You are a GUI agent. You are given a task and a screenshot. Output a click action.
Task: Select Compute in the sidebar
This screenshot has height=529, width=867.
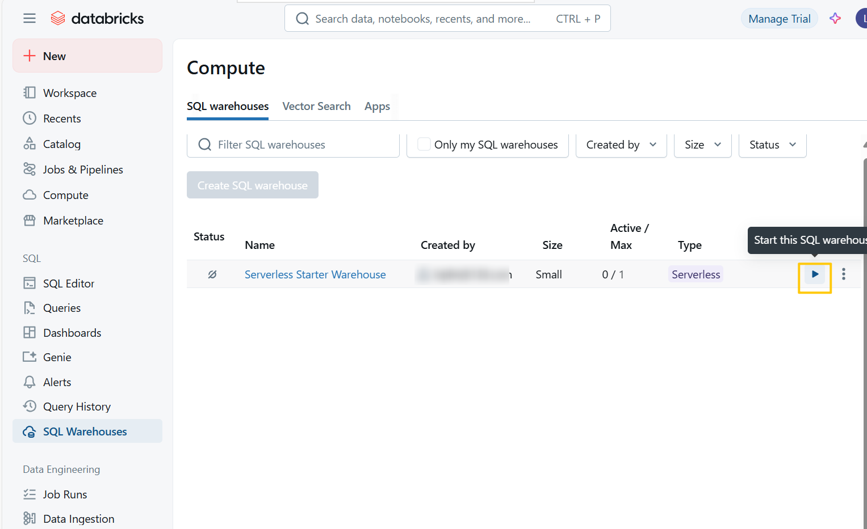click(x=87, y=195)
